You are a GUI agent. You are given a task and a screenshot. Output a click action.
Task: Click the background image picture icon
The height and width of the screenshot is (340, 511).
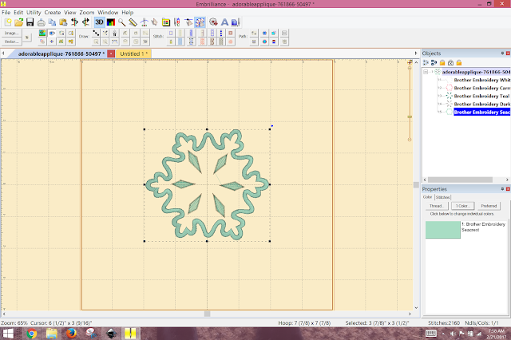point(42,33)
